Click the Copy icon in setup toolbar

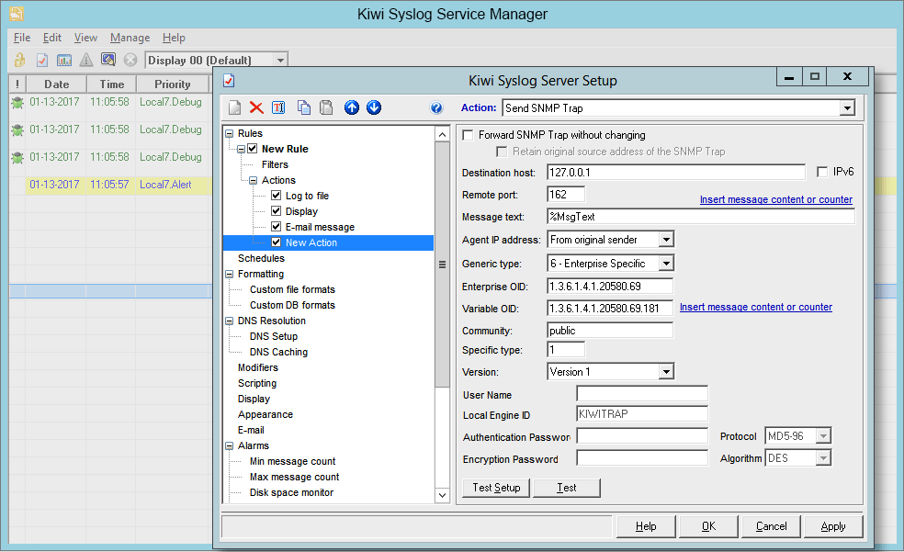point(304,108)
